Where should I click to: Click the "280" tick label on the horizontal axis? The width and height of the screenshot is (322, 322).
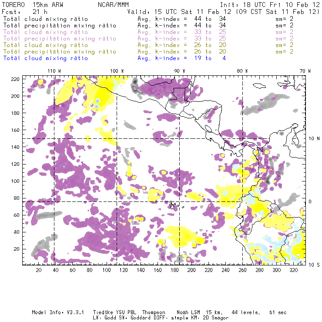[260, 270]
